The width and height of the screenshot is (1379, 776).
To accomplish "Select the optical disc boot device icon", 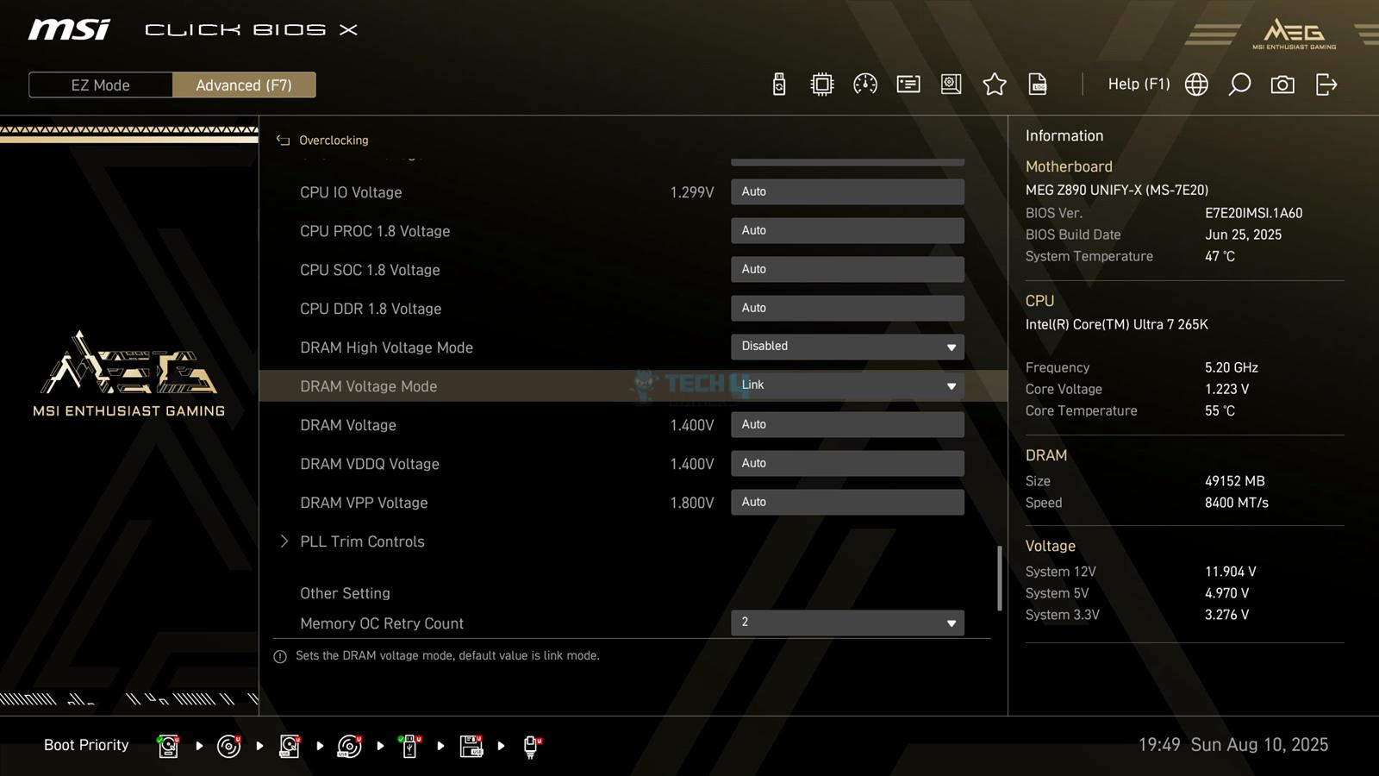I will (x=228, y=746).
